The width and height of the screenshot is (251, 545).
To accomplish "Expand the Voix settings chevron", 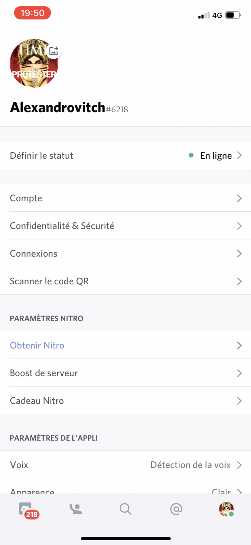I will tap(240, 465).
